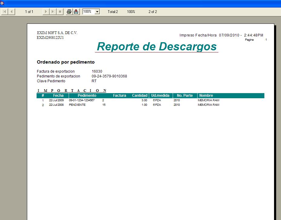Click the stop loading square icon
The width and height of the screenshot is (281, 220).
pyautogui.click(x=60, y=12)
